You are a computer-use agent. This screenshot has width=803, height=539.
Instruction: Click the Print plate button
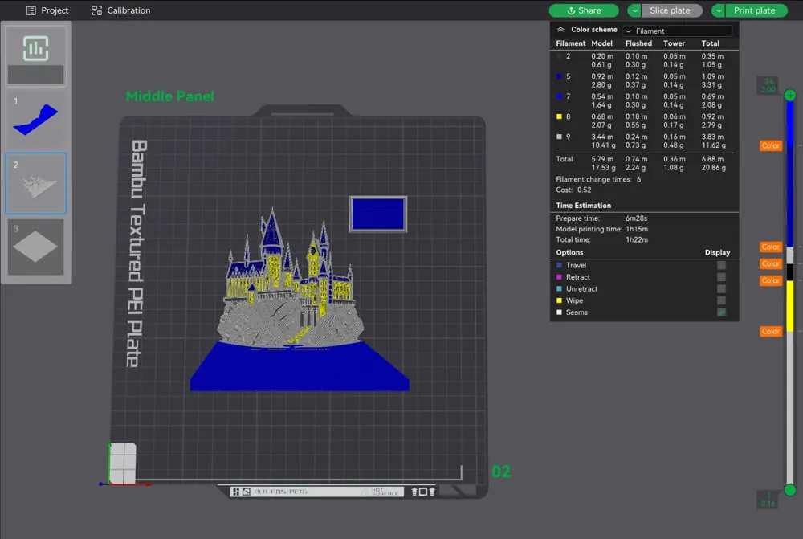756,10
